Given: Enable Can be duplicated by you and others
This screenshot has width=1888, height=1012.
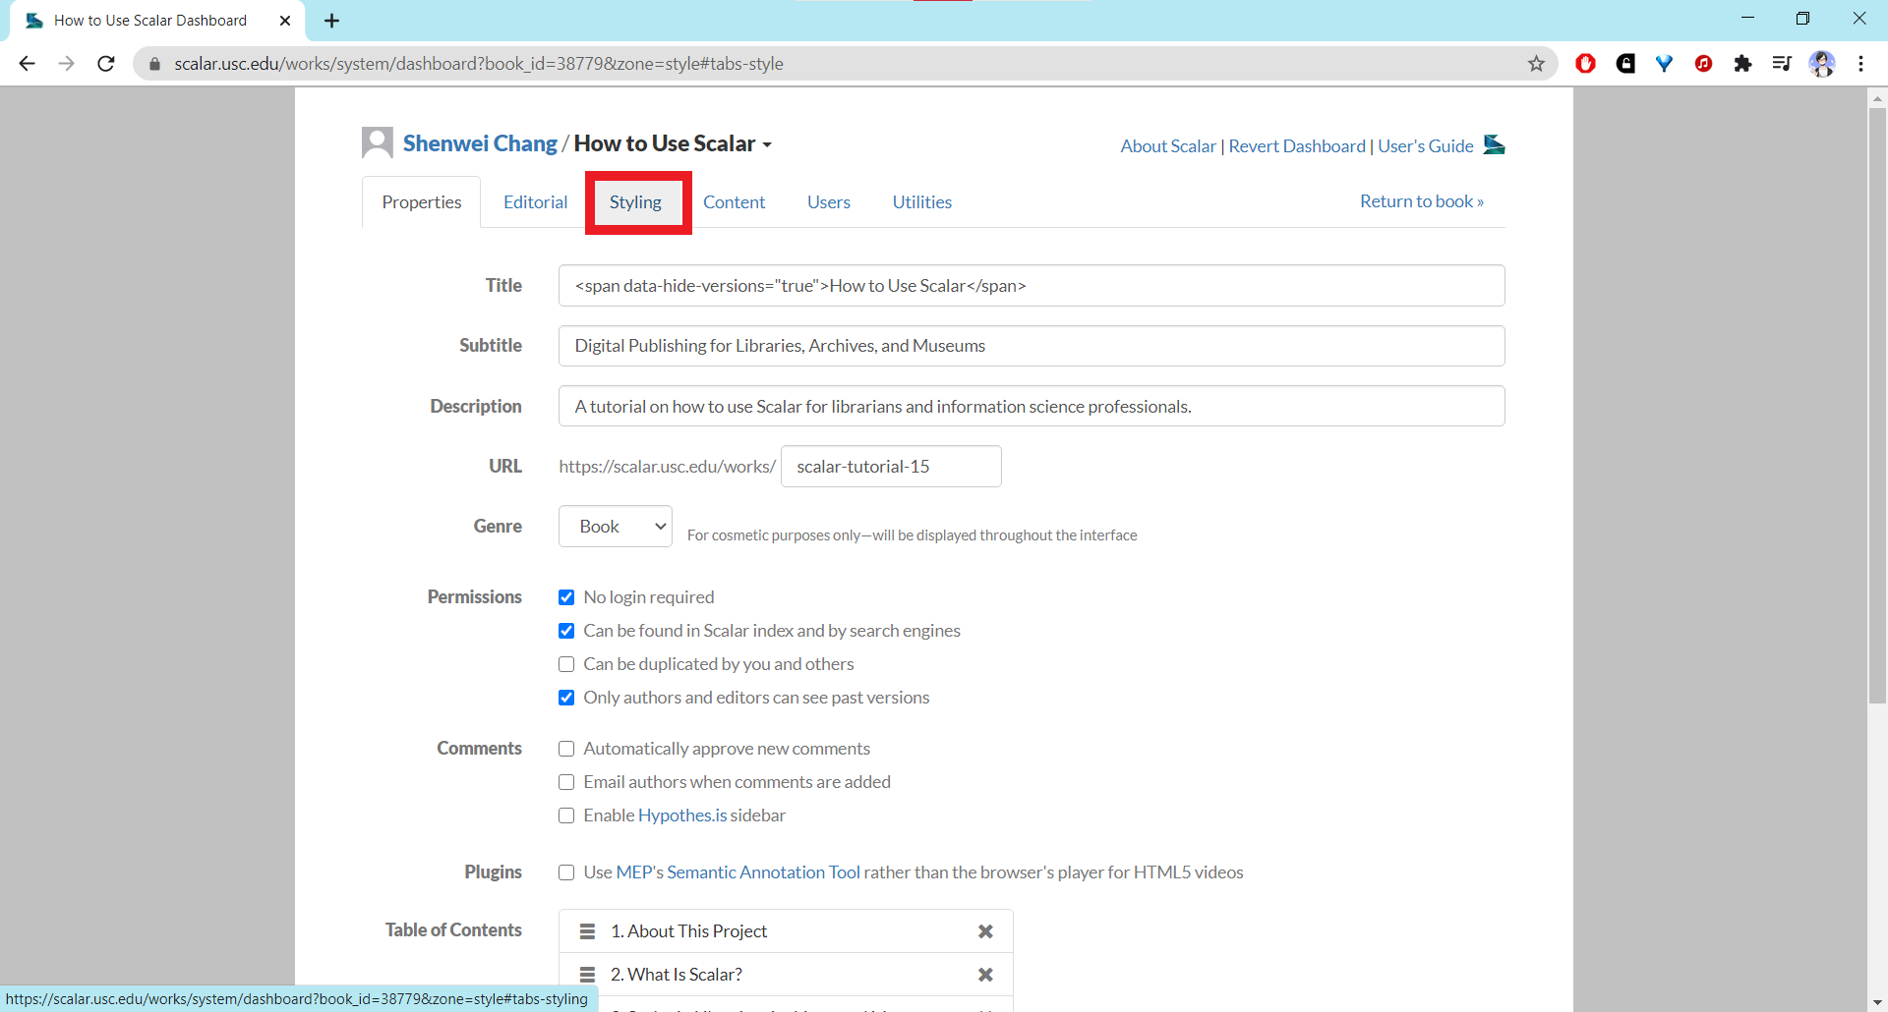Looking at the screenshot, I should click(x=566, y=664).
